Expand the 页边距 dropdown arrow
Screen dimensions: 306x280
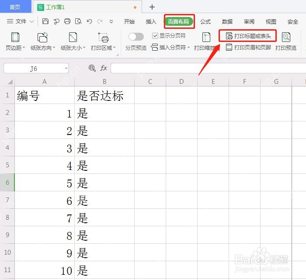click(x=24, y=47)
